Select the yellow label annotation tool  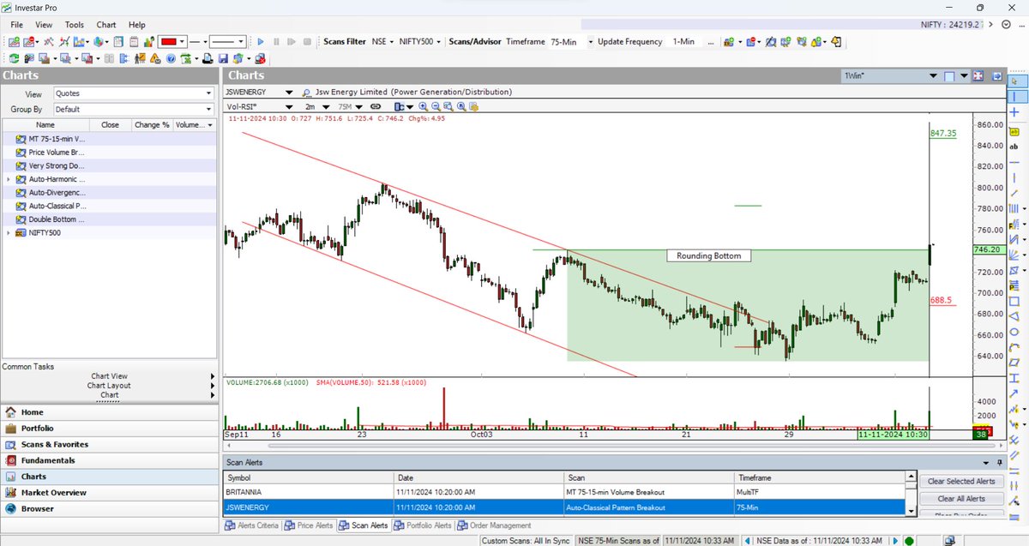(x=1014, y=132)
